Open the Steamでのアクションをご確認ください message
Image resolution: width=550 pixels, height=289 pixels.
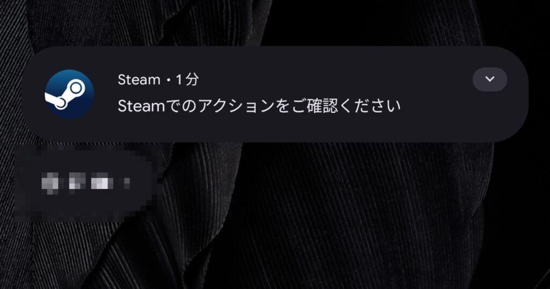point(259,106)
